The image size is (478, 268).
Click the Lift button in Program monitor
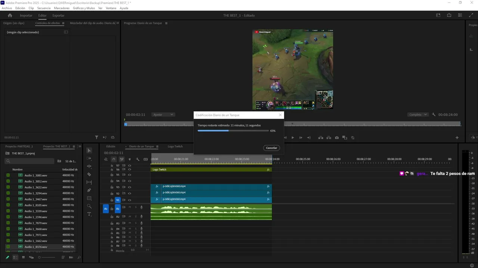(320, 138)
